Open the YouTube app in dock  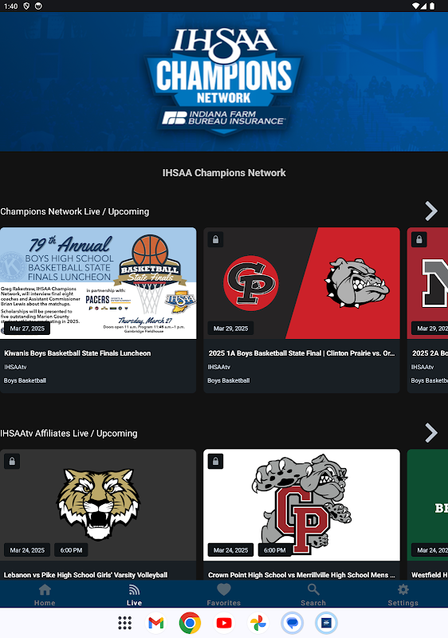coord(224,623)
